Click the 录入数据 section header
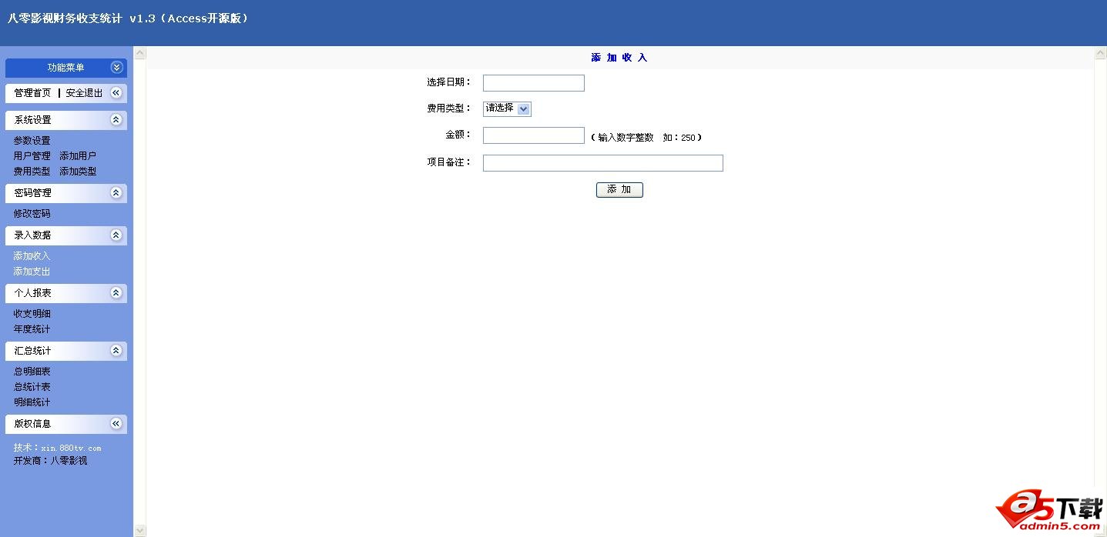 tap(66, 235)
